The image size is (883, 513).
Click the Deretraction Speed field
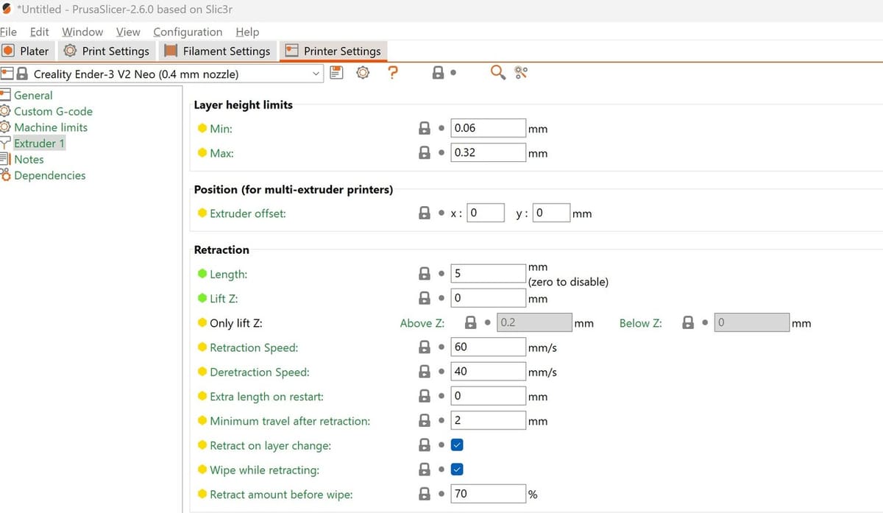pos(488,372)
